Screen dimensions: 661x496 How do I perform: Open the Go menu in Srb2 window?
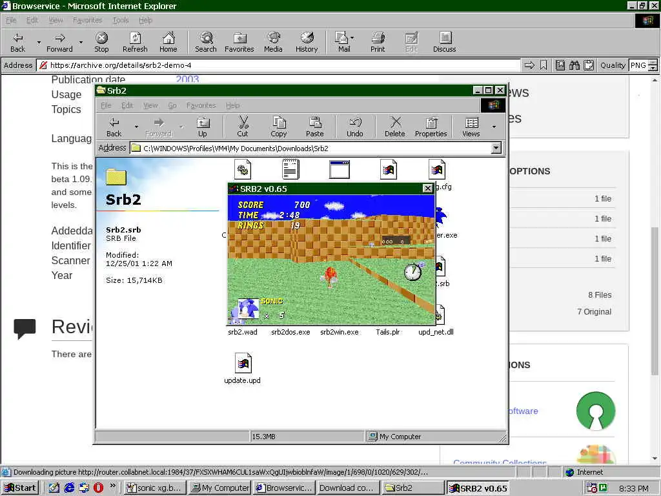pyautogui.click(x=172, y=105)
